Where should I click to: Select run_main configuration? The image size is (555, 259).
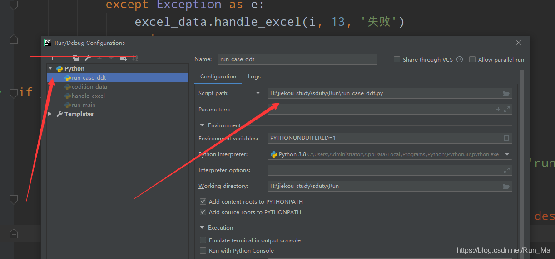(118, 105)
